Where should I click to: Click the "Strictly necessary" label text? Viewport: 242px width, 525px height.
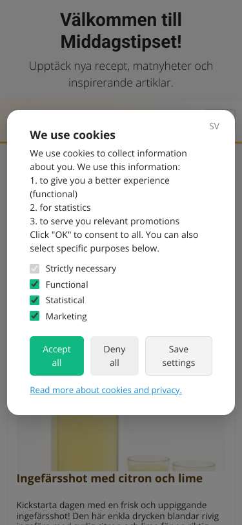pos(81,268)
